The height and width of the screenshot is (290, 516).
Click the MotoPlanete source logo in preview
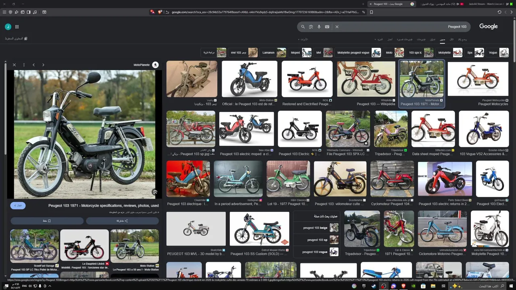[155, 65]
